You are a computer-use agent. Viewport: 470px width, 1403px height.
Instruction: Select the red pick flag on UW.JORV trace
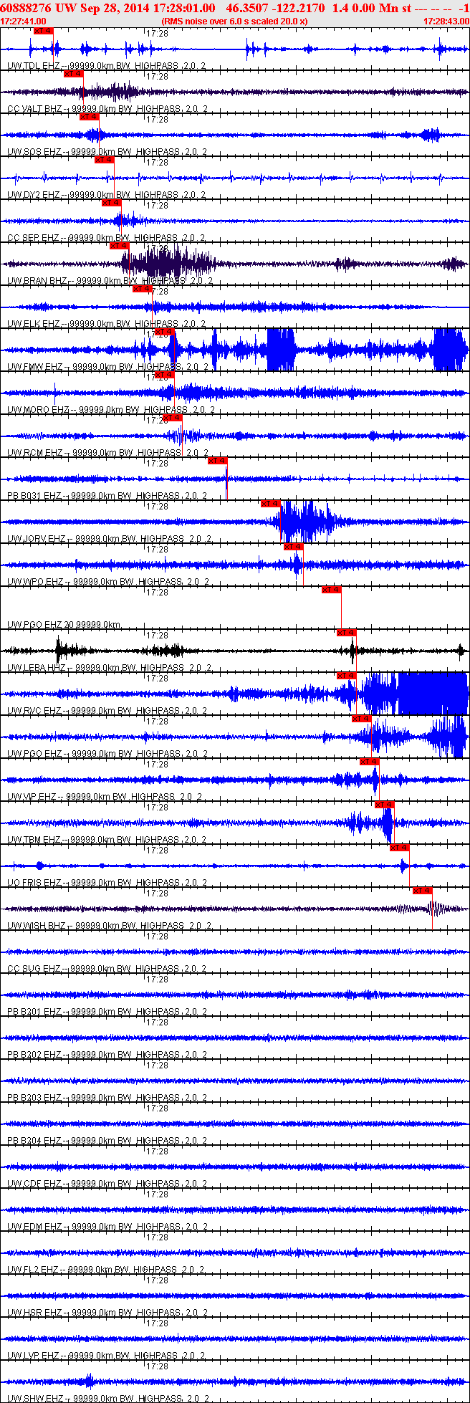[270, 504]
